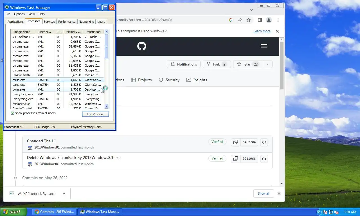Sort processes by Image Name column

[23, 32]
